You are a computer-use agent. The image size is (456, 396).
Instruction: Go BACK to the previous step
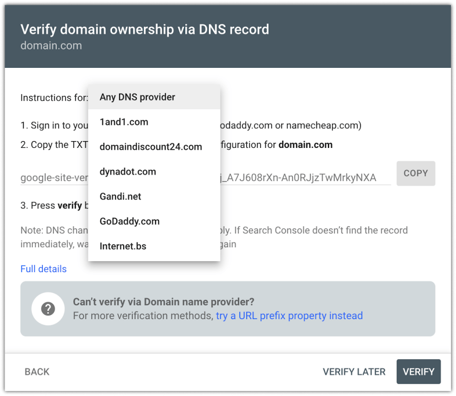37,372
